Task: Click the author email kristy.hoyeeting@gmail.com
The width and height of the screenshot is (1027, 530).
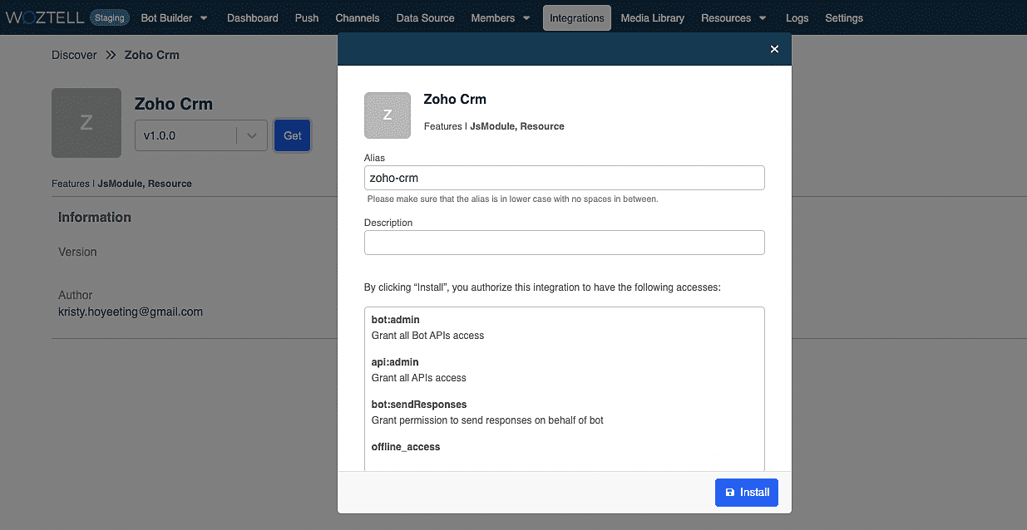Action: click(x=131, y=312)
